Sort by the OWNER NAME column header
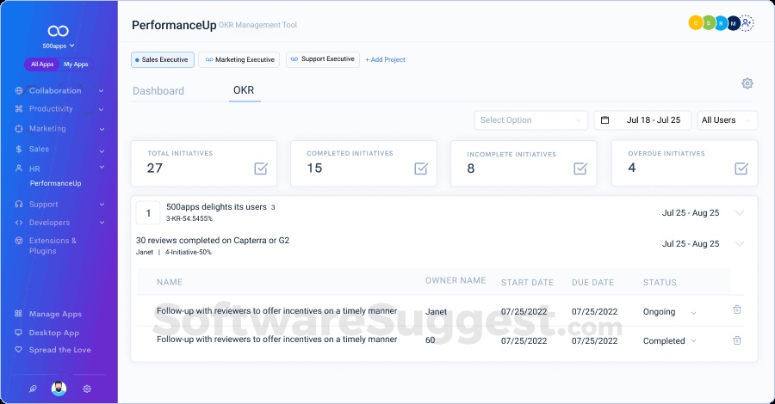This screenshot has width=775, height=404. [456, 280]
